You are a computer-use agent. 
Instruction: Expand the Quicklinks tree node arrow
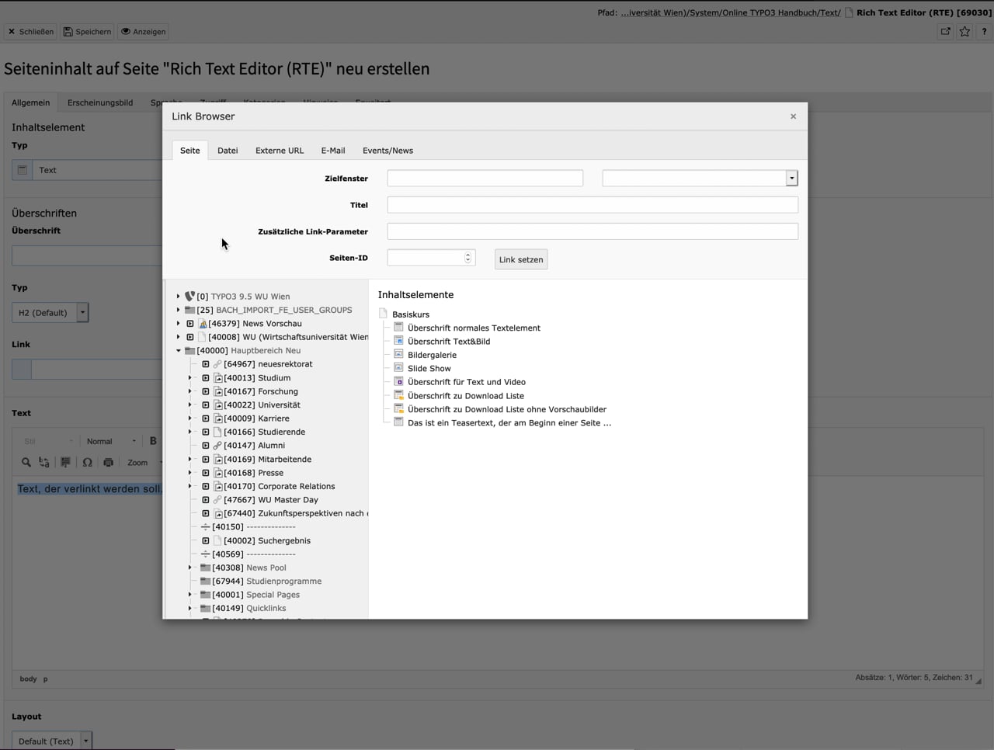coord(190,608)
